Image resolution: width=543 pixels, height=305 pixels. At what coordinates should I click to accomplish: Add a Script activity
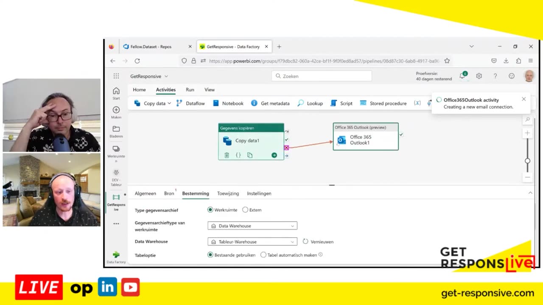pos(341,103)
